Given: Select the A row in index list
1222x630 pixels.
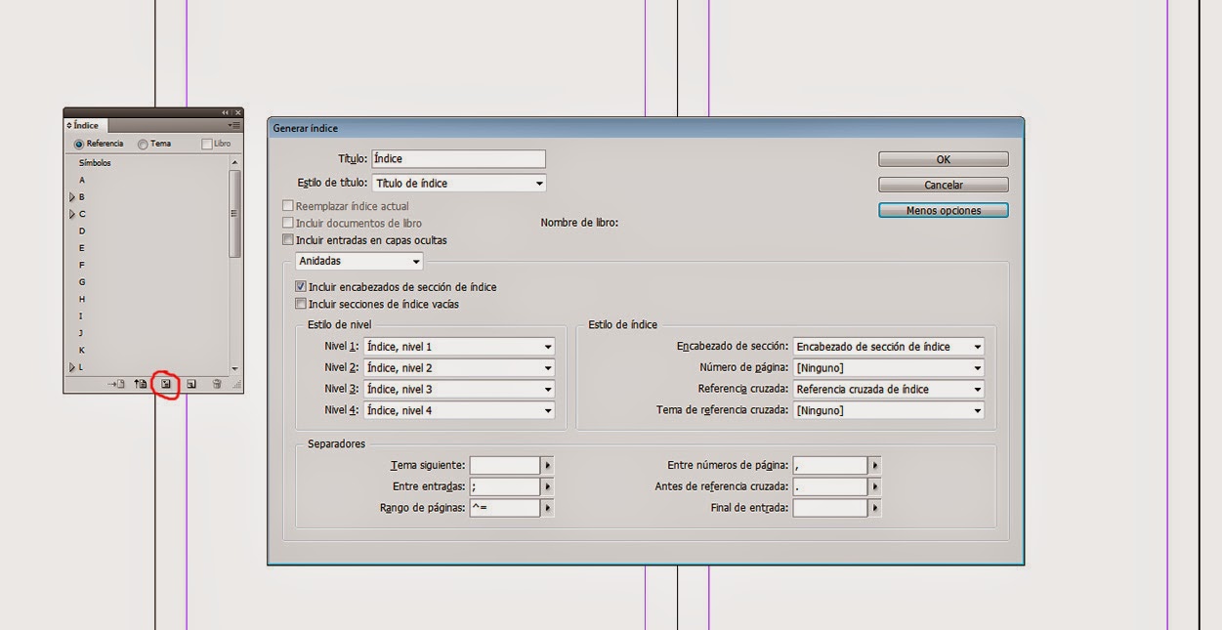Looking at the screenshot, I should pos(147,180).
